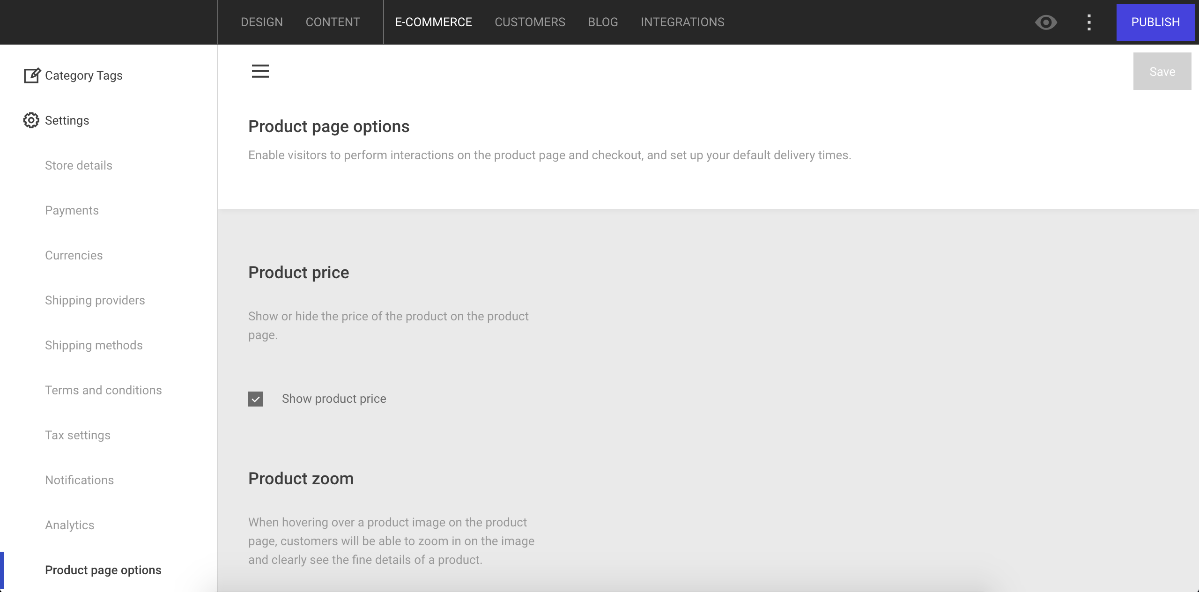Click the eye preview icon

click(x=1045, y=22)
